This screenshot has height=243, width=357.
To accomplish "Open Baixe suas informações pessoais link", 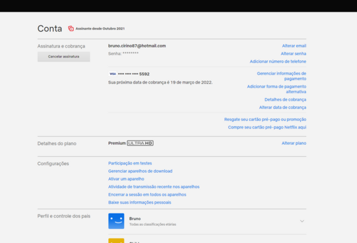I will [140, 202].
